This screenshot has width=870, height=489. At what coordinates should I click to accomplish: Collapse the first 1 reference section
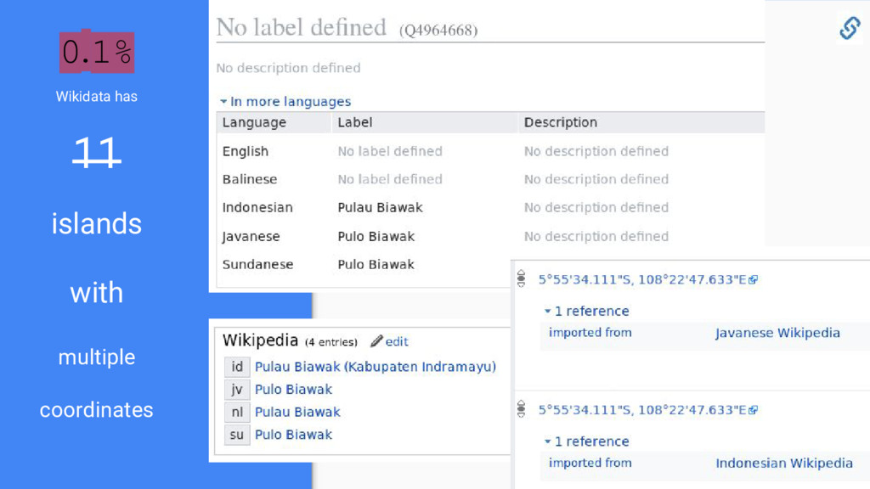tap(586, 311)
